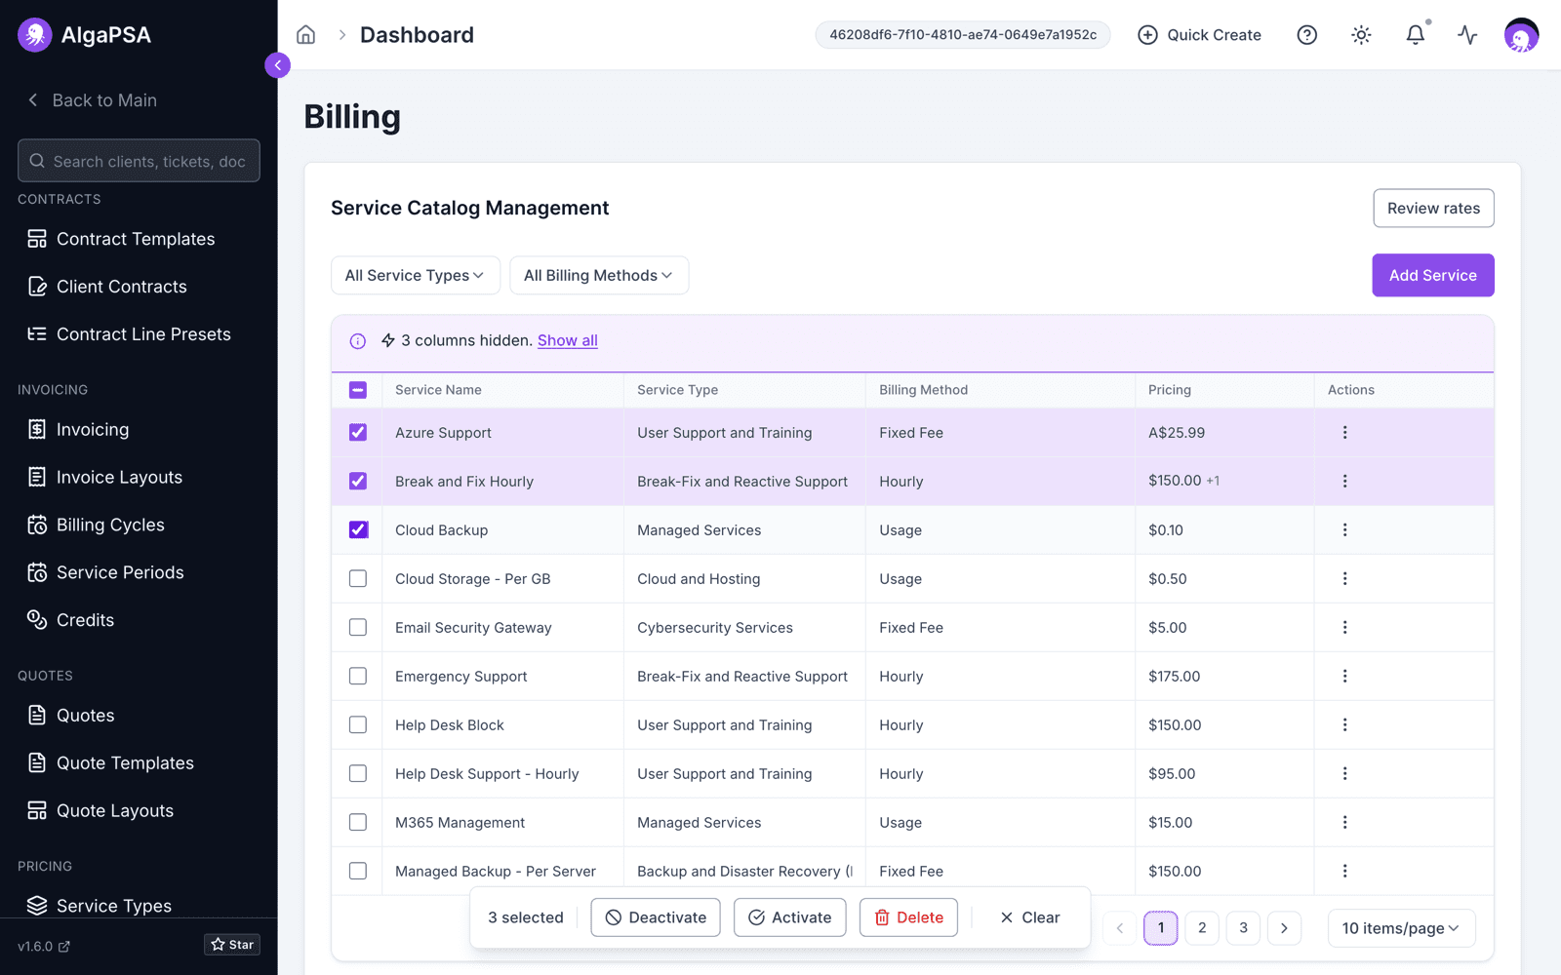This screenshot has width=1561, height=975.
Task: Go home via house icon
Action: click(305, 35)
